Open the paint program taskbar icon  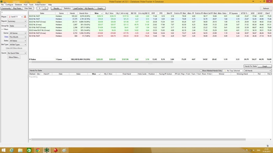pos(64,150)
